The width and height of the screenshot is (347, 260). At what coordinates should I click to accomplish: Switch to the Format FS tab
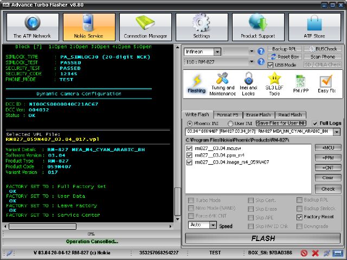click(228, 115)
